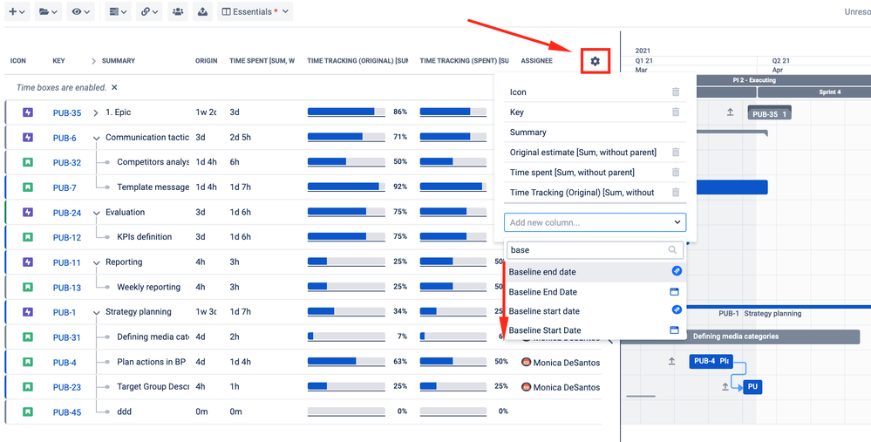The height and width of the screenshot is (442, 871).
Task: Collapse the Strategy planning row
Action: [x=97, y=312]
